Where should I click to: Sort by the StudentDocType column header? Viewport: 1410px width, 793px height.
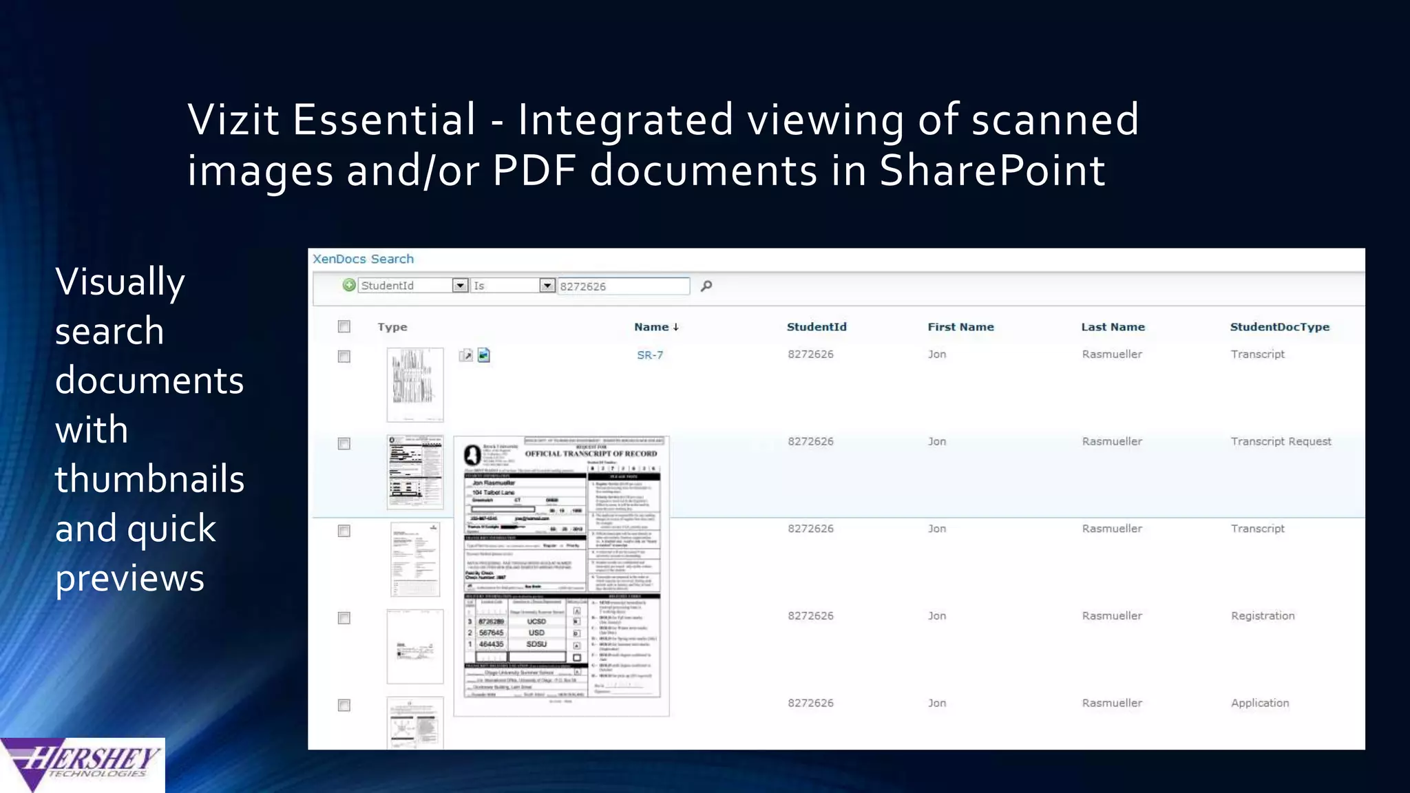1280,327
